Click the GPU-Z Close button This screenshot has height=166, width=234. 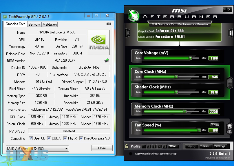tap(102, 148)
